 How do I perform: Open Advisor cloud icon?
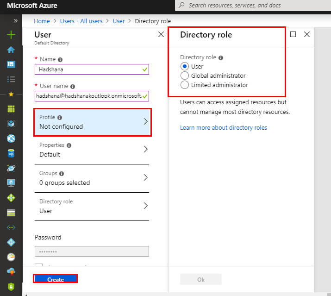(x=11, y=271)
